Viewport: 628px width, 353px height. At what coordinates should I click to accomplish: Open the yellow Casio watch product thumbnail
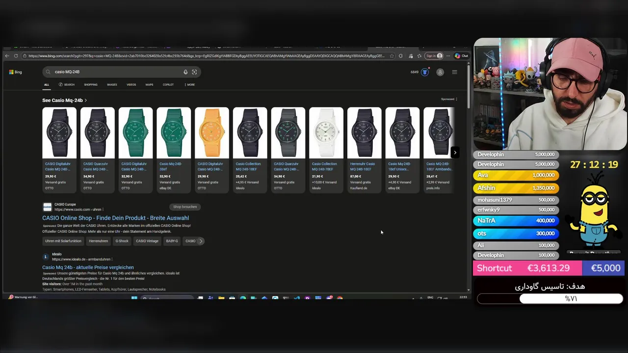point(212,133)
